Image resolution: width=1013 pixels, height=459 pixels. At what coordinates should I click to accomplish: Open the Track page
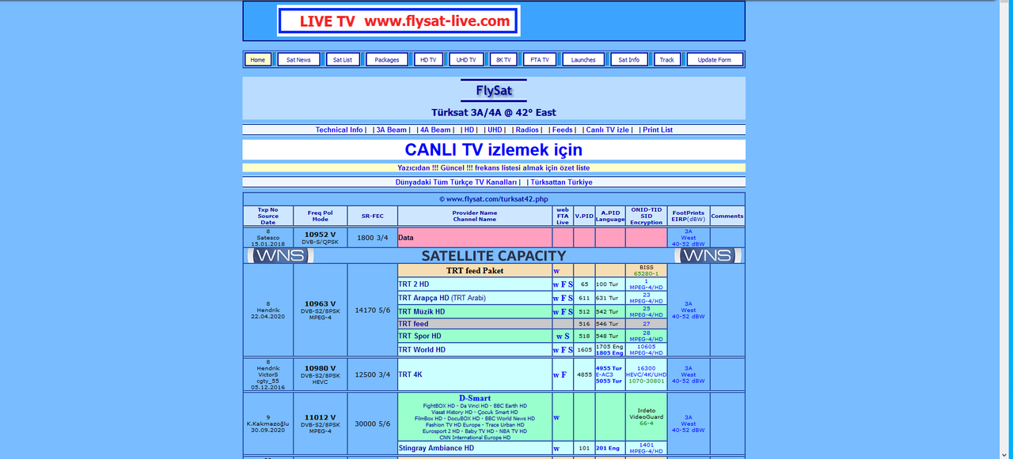[x=667, y=59]
